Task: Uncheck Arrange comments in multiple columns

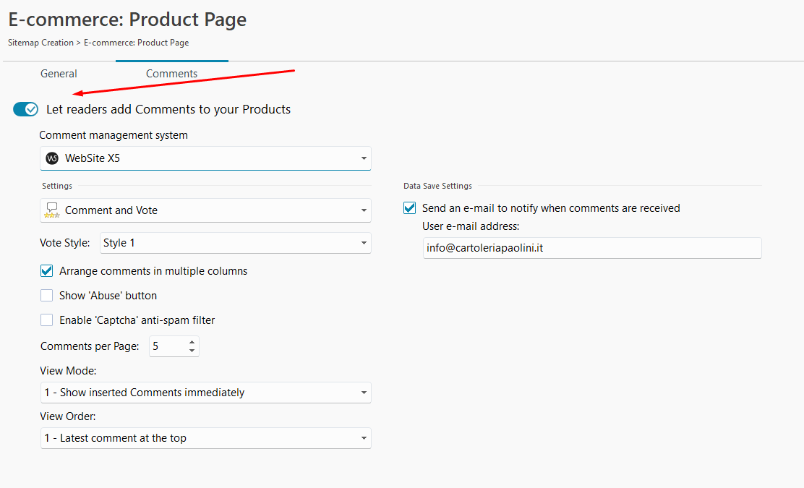Action: (x=47, y=271)
